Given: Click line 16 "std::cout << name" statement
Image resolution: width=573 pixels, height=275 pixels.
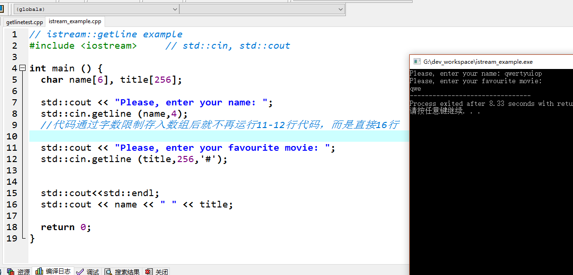Looking at the screenshot, I should click(137, 205).
